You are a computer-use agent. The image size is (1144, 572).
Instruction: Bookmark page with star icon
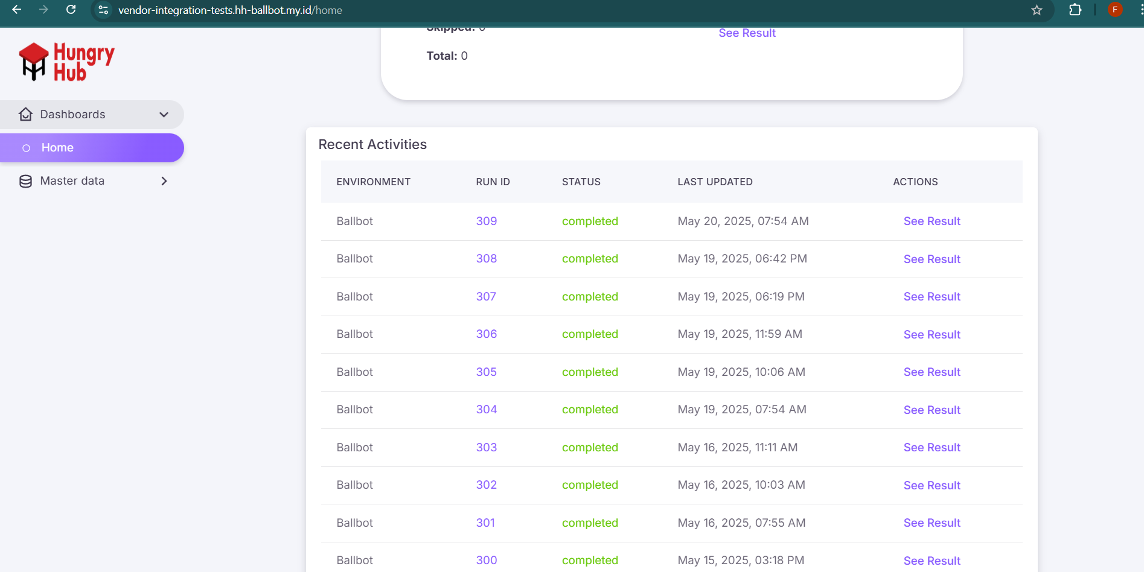(1037, 10)
